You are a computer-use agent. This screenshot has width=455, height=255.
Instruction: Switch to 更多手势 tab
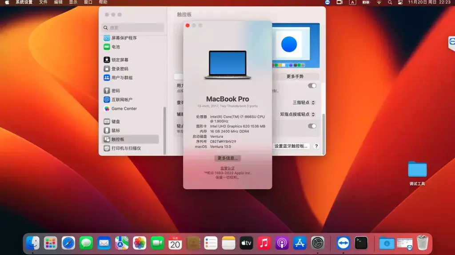(x=295, y=76)
